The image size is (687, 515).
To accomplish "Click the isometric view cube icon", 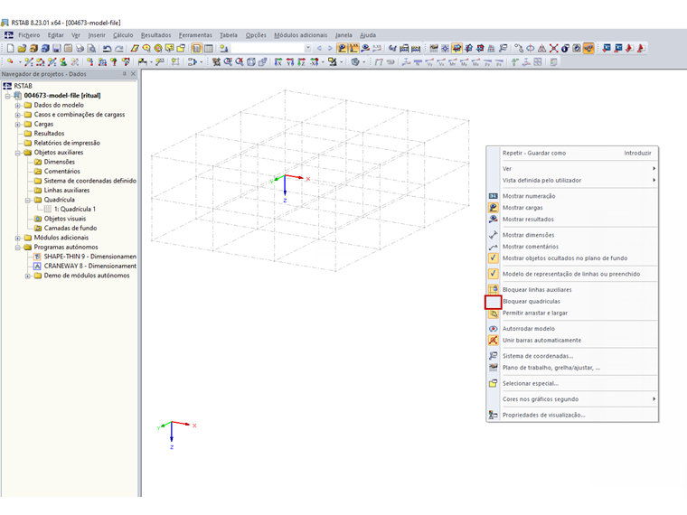I will click(x=251, y=62).
